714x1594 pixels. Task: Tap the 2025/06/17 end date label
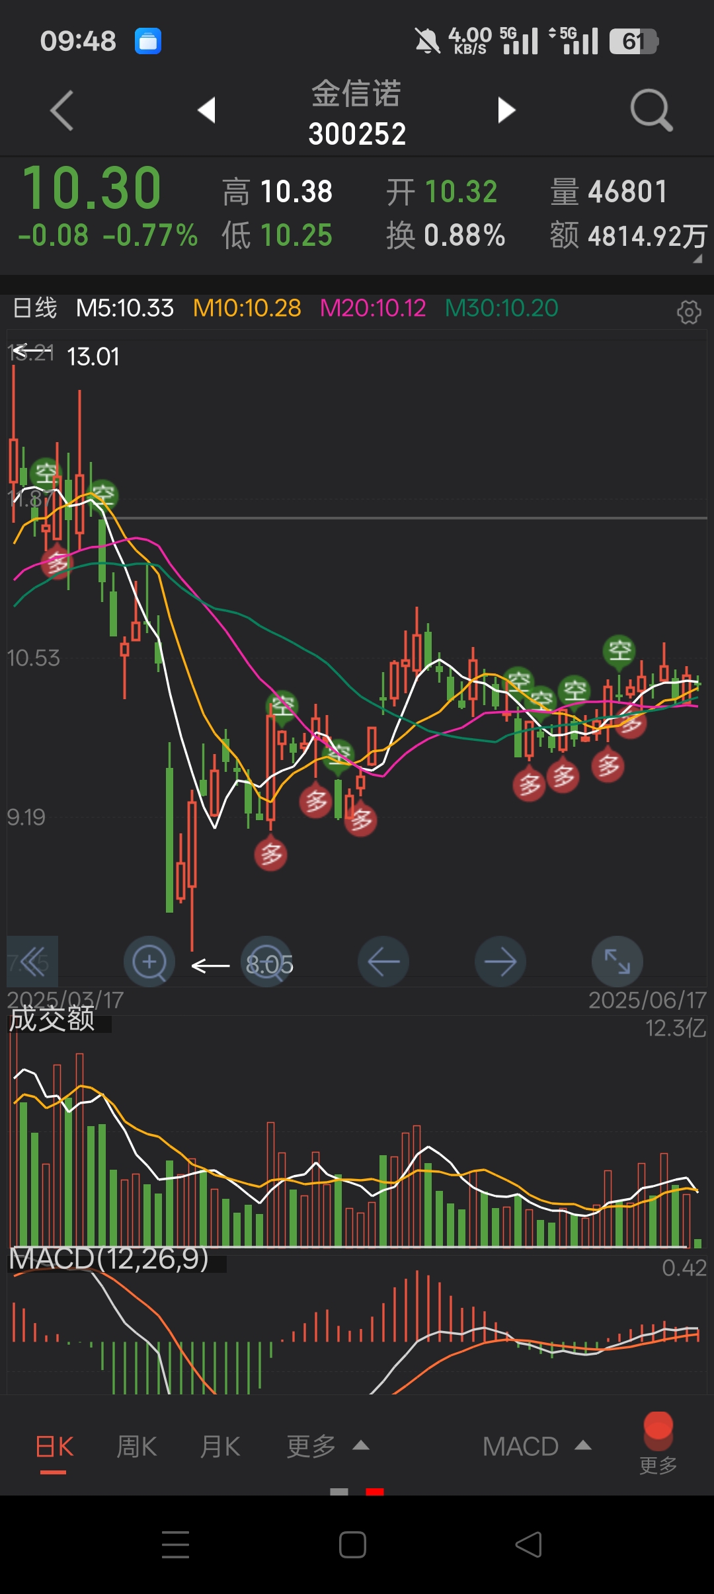[648, 1000]
